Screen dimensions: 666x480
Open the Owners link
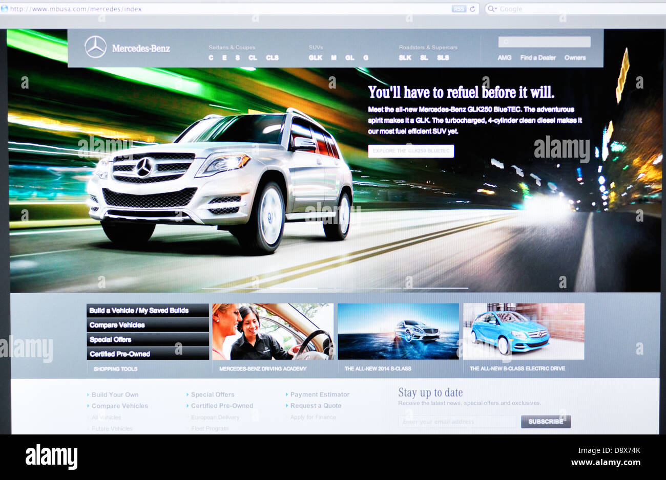point(575,58)
